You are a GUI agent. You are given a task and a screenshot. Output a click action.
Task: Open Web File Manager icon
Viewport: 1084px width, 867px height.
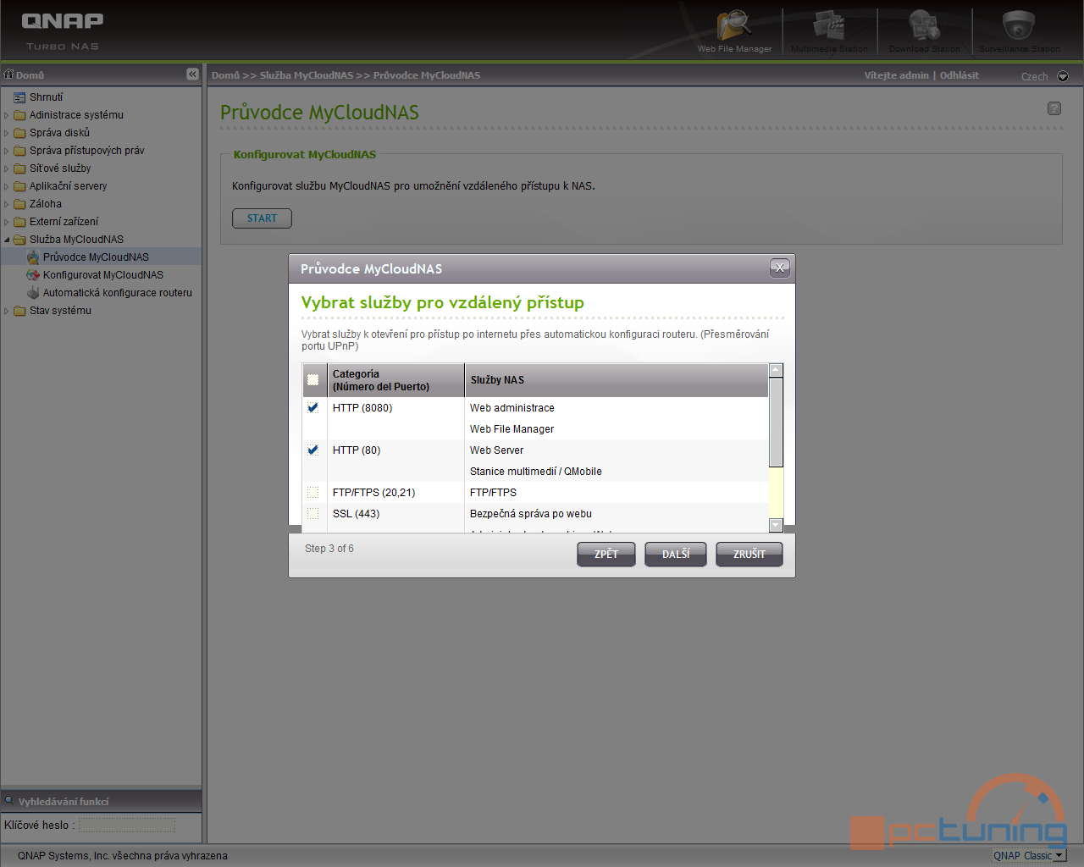click(x=734, y=25)
